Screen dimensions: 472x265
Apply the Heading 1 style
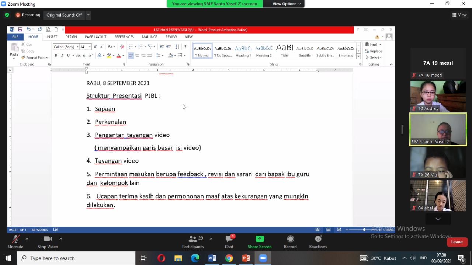[x=243, y=51]
